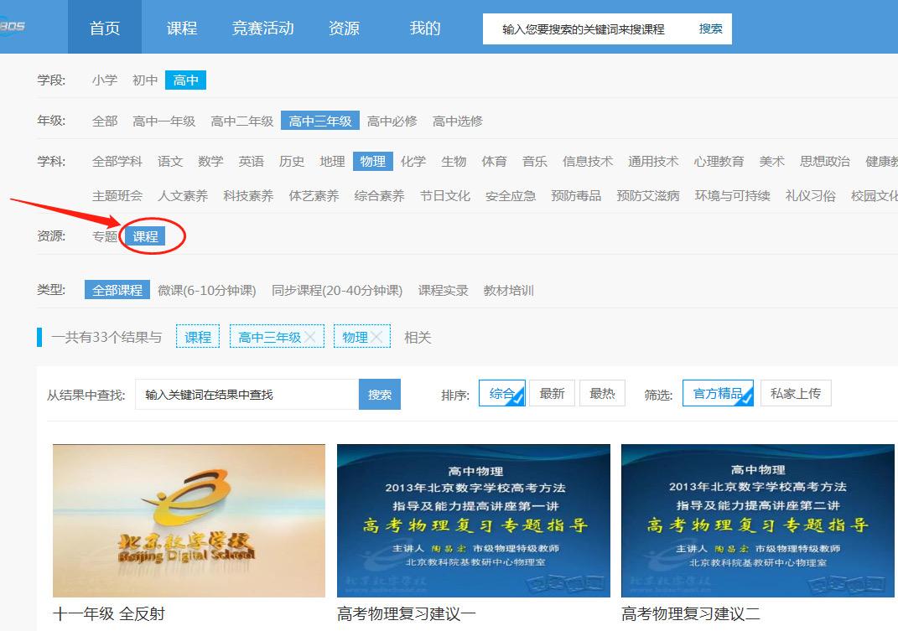Filter by 微课(6-10分钟课) type
Screen dimensions: 898x631
point(206,290)
